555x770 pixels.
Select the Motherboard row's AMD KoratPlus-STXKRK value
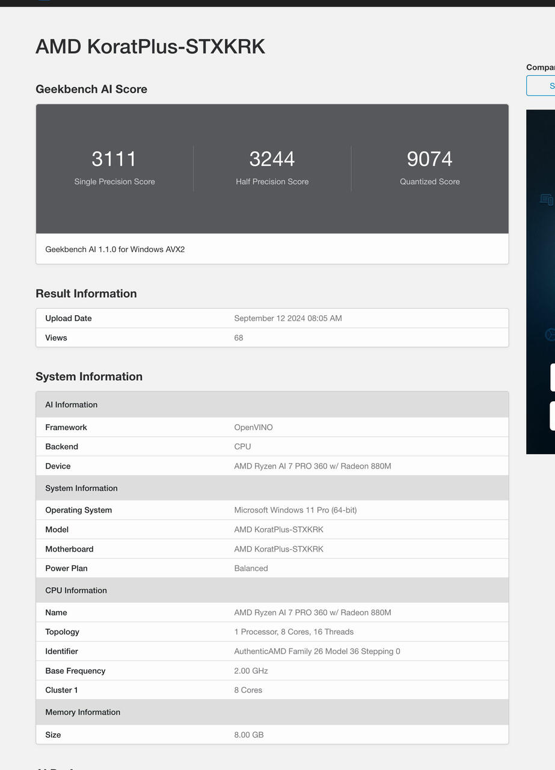(x=278, y=549)
